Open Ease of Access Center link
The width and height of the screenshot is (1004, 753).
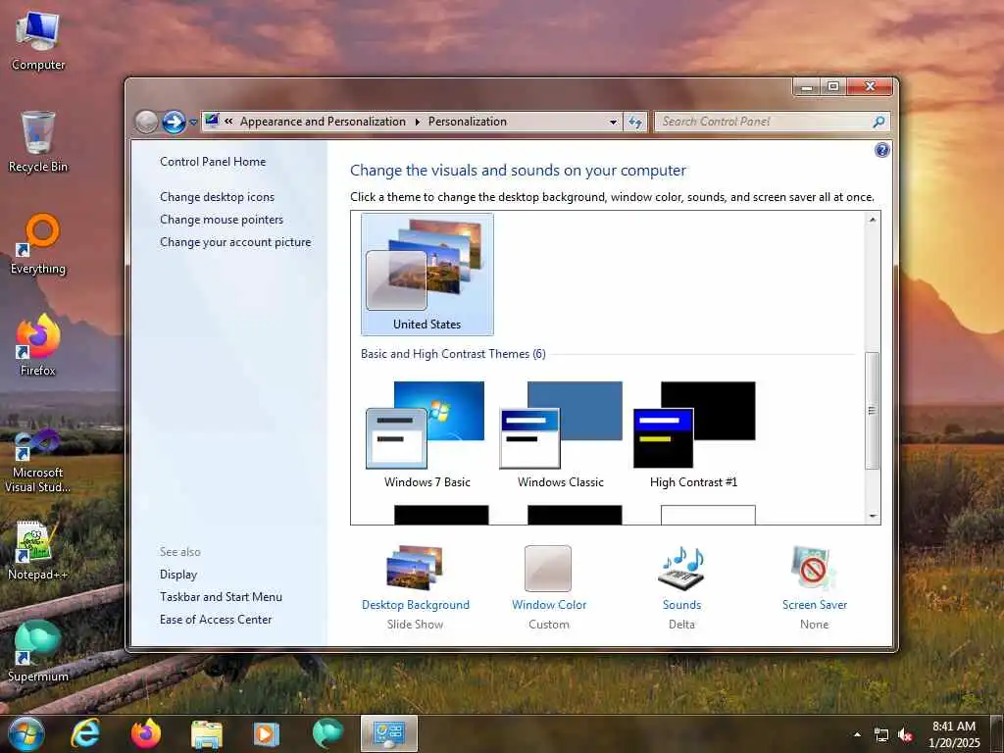216,620
